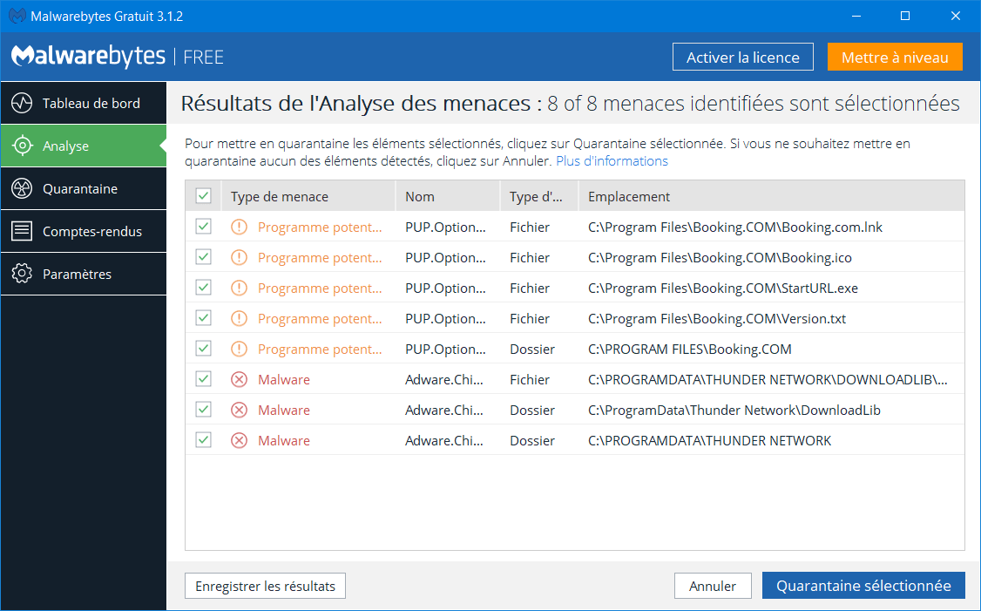
Task: Uncheck the C:\PROGRAMDATA\THUNDER NETWORK checkbox
Action: pyautogui.click(x=203, y=439)
